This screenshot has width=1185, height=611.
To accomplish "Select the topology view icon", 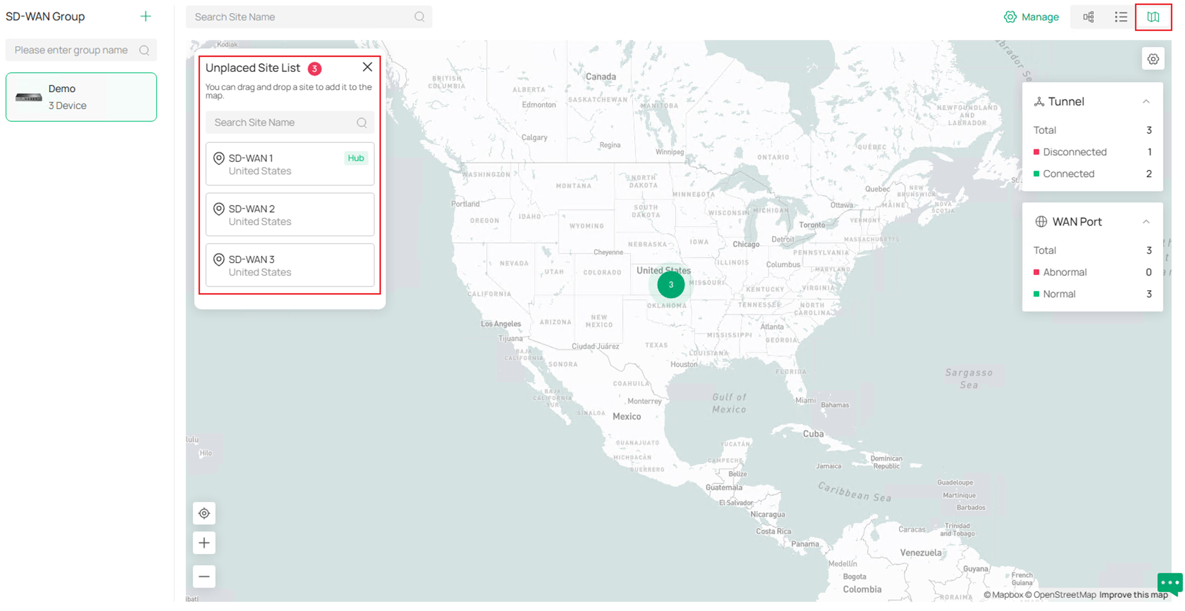I will pyautogui.click(x=1088, y=17).
